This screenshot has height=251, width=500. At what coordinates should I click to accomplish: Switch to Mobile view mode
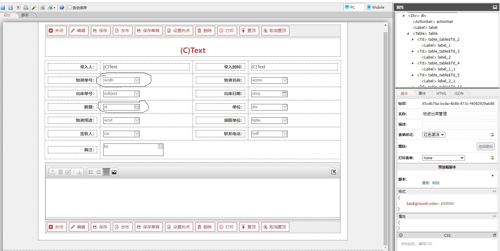(376, 7)
